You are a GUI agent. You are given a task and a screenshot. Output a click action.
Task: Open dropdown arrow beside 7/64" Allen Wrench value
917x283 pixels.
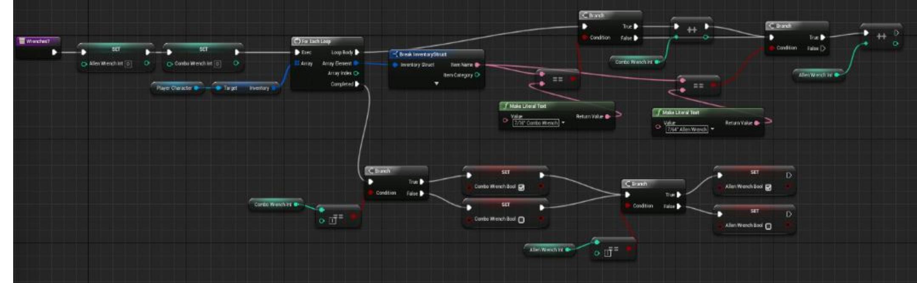[712, 129]
